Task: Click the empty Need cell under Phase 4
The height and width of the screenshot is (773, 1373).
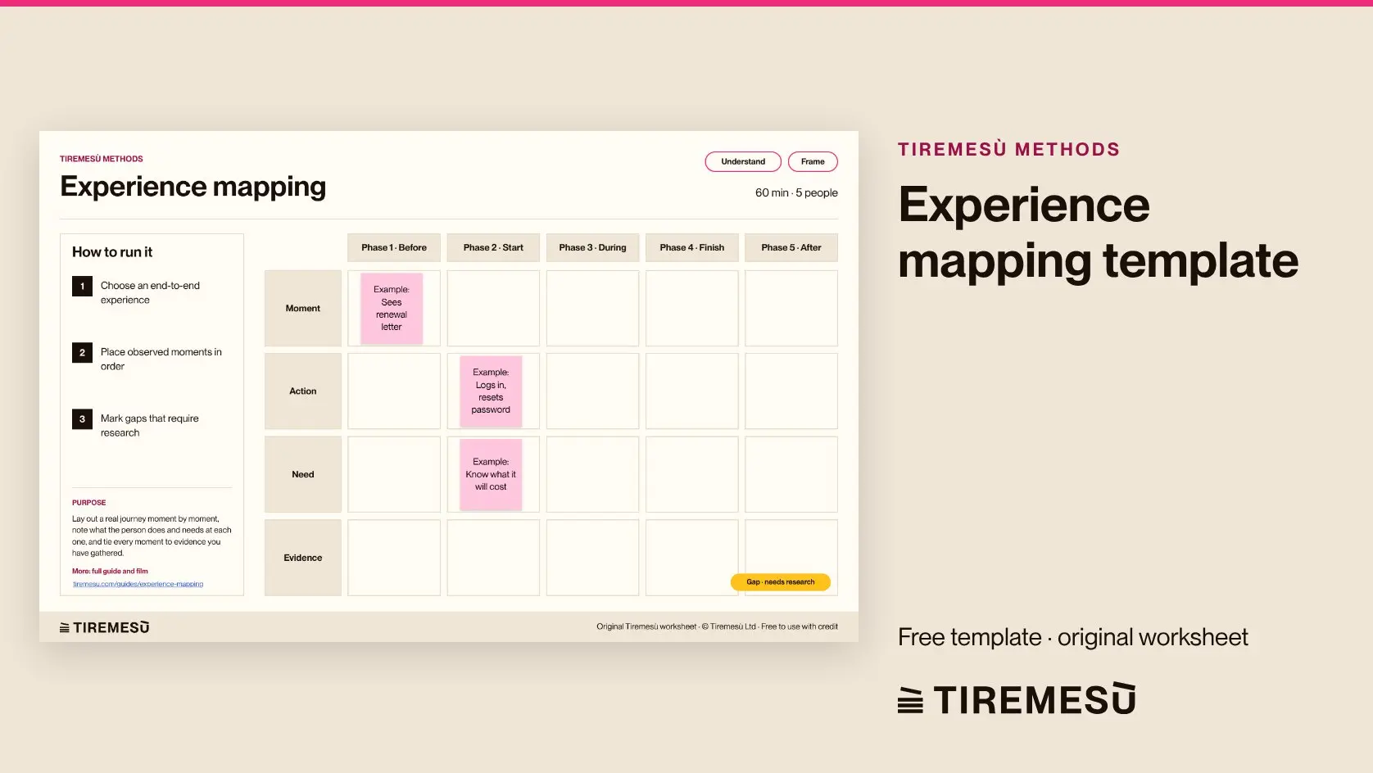Action: coord(692,475)
